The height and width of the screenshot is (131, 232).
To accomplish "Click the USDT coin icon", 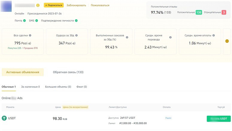I will pos(4,118).
